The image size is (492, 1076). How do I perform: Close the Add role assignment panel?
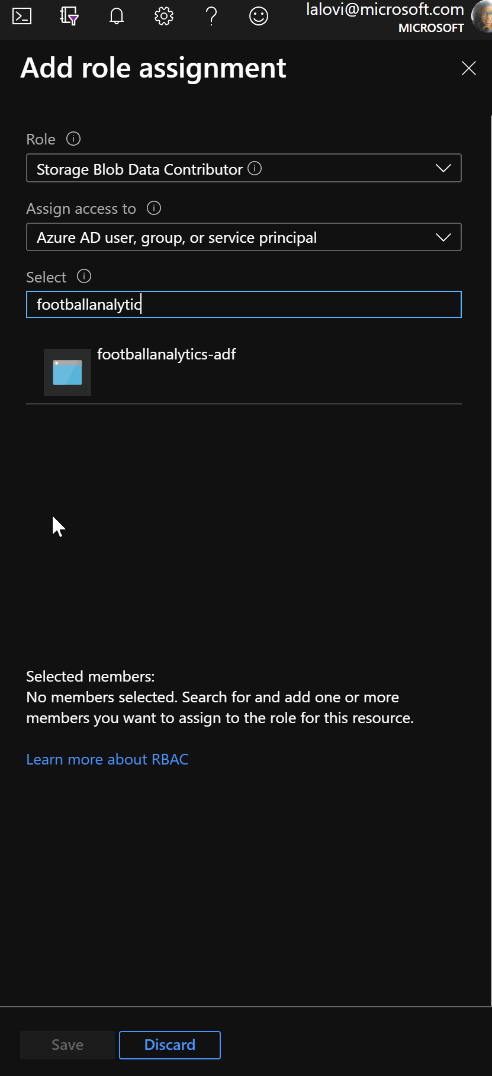coord(469,68)
